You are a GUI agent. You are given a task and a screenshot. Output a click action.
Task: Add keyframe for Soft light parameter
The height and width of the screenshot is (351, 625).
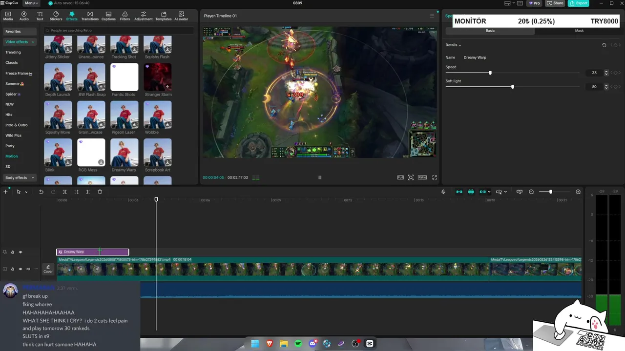tap(615, 87)
